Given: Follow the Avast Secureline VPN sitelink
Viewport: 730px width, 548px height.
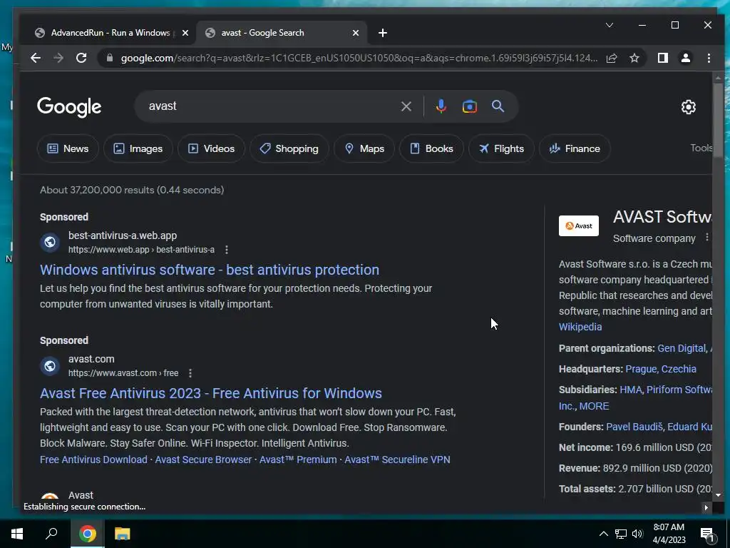Looking at the screenshot, I should 397,460.
